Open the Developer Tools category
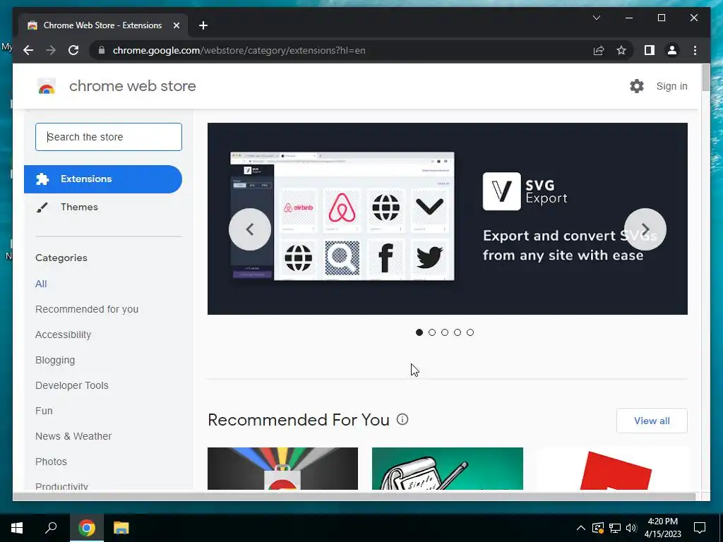The width and height of the screenshot is (723, 542). [x=72, y=385]
